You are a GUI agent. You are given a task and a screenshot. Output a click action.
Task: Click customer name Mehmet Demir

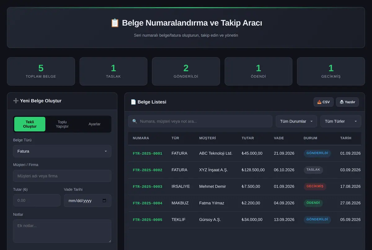(213, 186)
